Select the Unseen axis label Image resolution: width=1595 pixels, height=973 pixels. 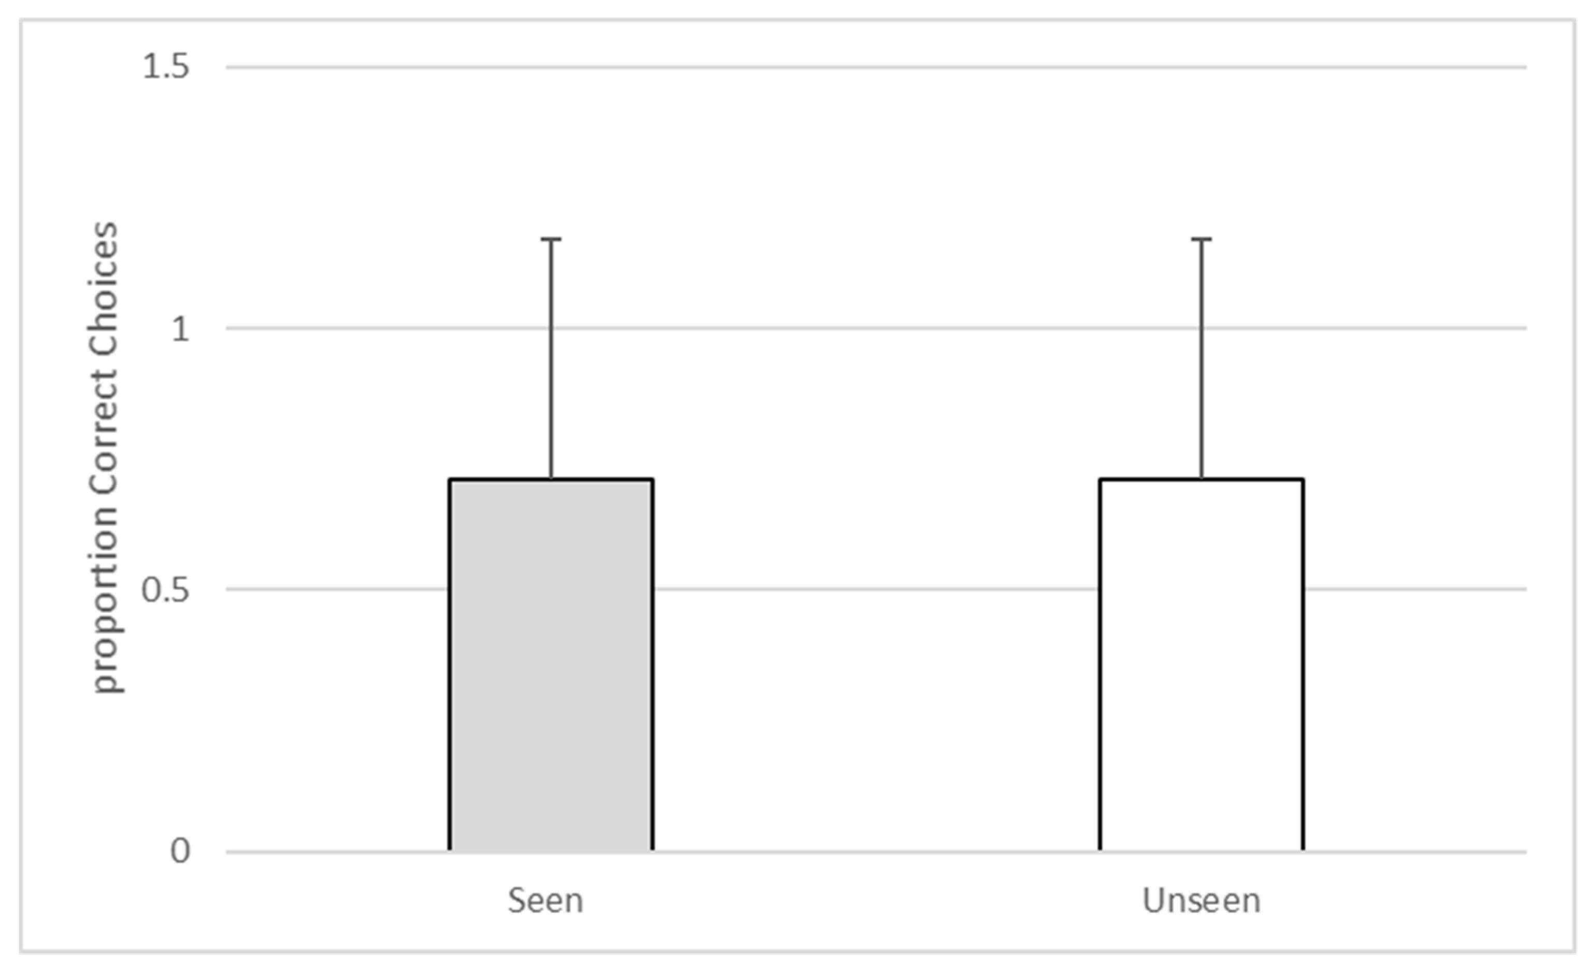[x=1202, y=901]
